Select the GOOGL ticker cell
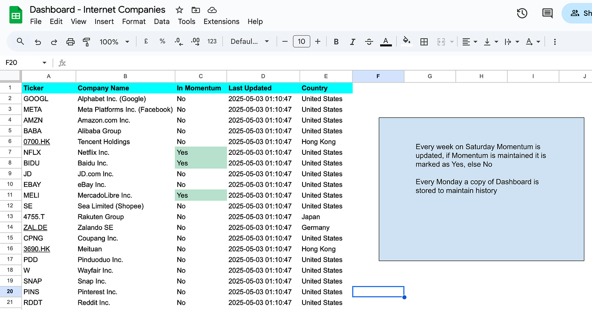Viewport: 592px width, 310px height. coord(49,99)
